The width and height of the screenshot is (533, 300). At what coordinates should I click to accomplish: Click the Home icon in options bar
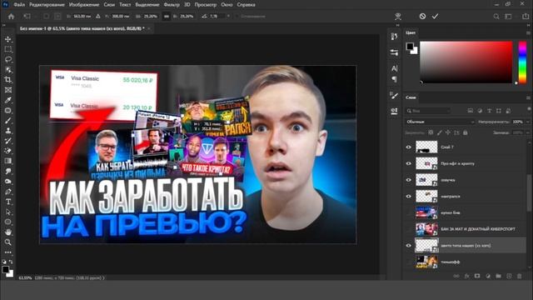coord(11,17)
